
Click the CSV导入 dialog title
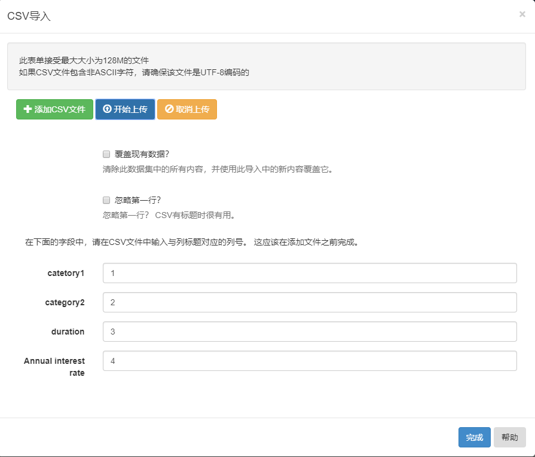(29, 16)
